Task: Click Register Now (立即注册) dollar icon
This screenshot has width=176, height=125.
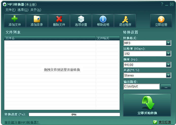Action: pyautogui.click(x=161, y=19)
